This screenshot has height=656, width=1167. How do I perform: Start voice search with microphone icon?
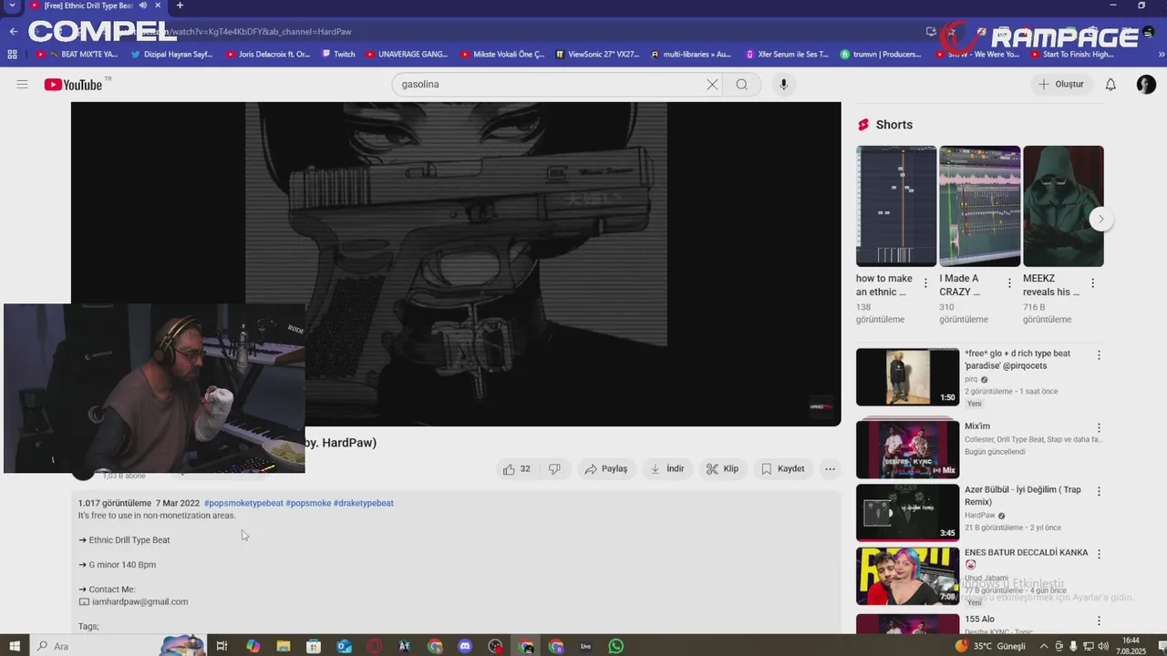tap(783, 85)
